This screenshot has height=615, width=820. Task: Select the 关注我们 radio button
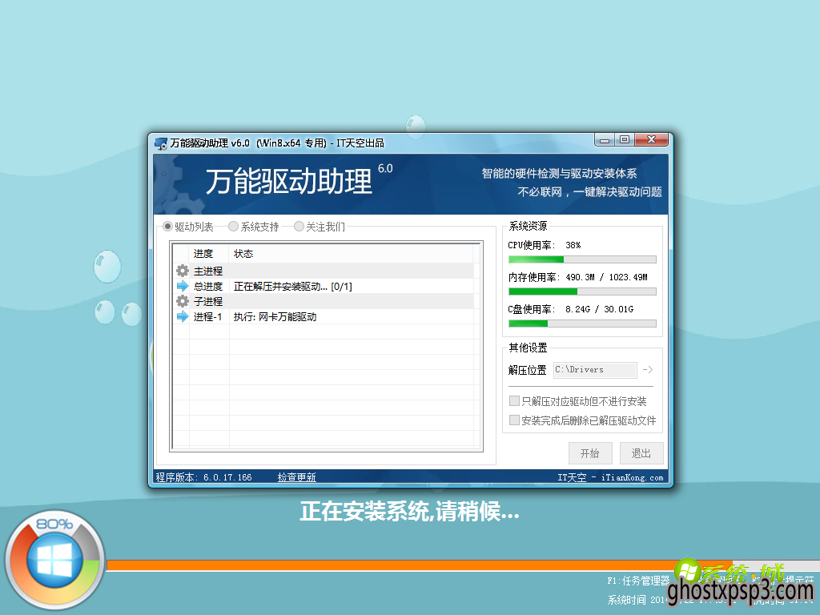click(x=299, y=227)
